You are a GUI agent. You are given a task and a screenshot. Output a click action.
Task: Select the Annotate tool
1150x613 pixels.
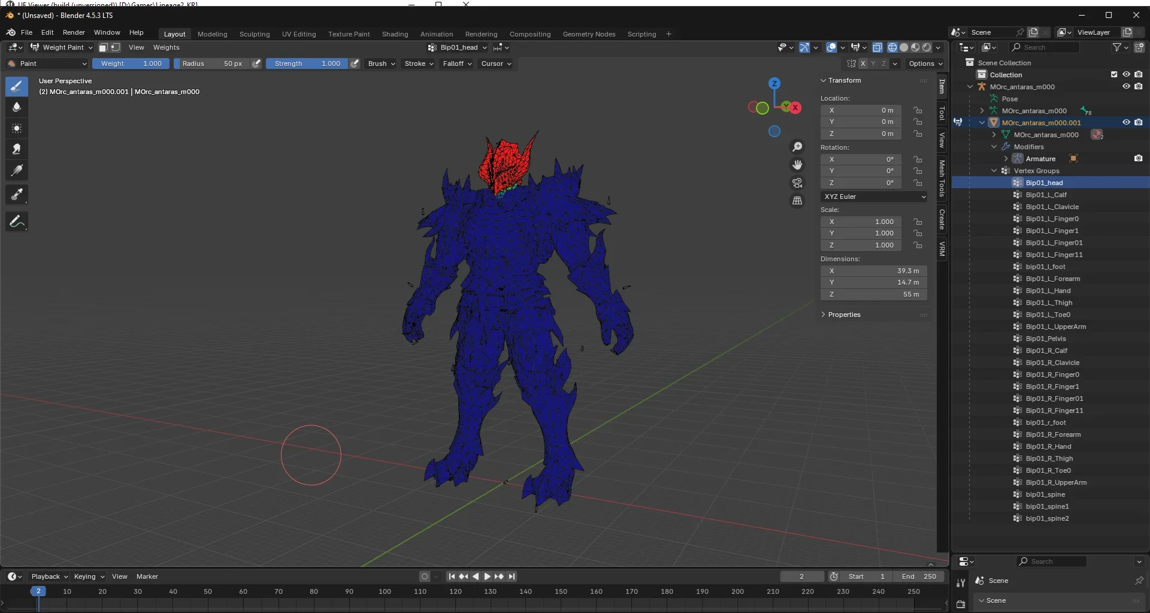click(x=17, y=222)
